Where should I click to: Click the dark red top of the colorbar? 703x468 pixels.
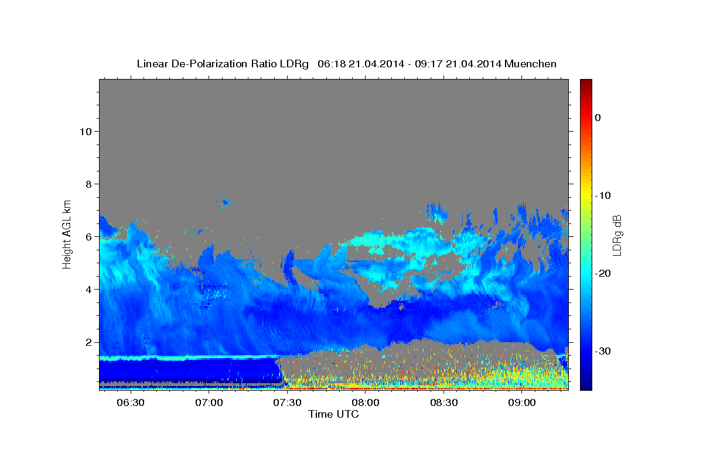(x=586, y=85)
